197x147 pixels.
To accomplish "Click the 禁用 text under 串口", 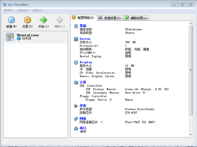I will 83,132.
